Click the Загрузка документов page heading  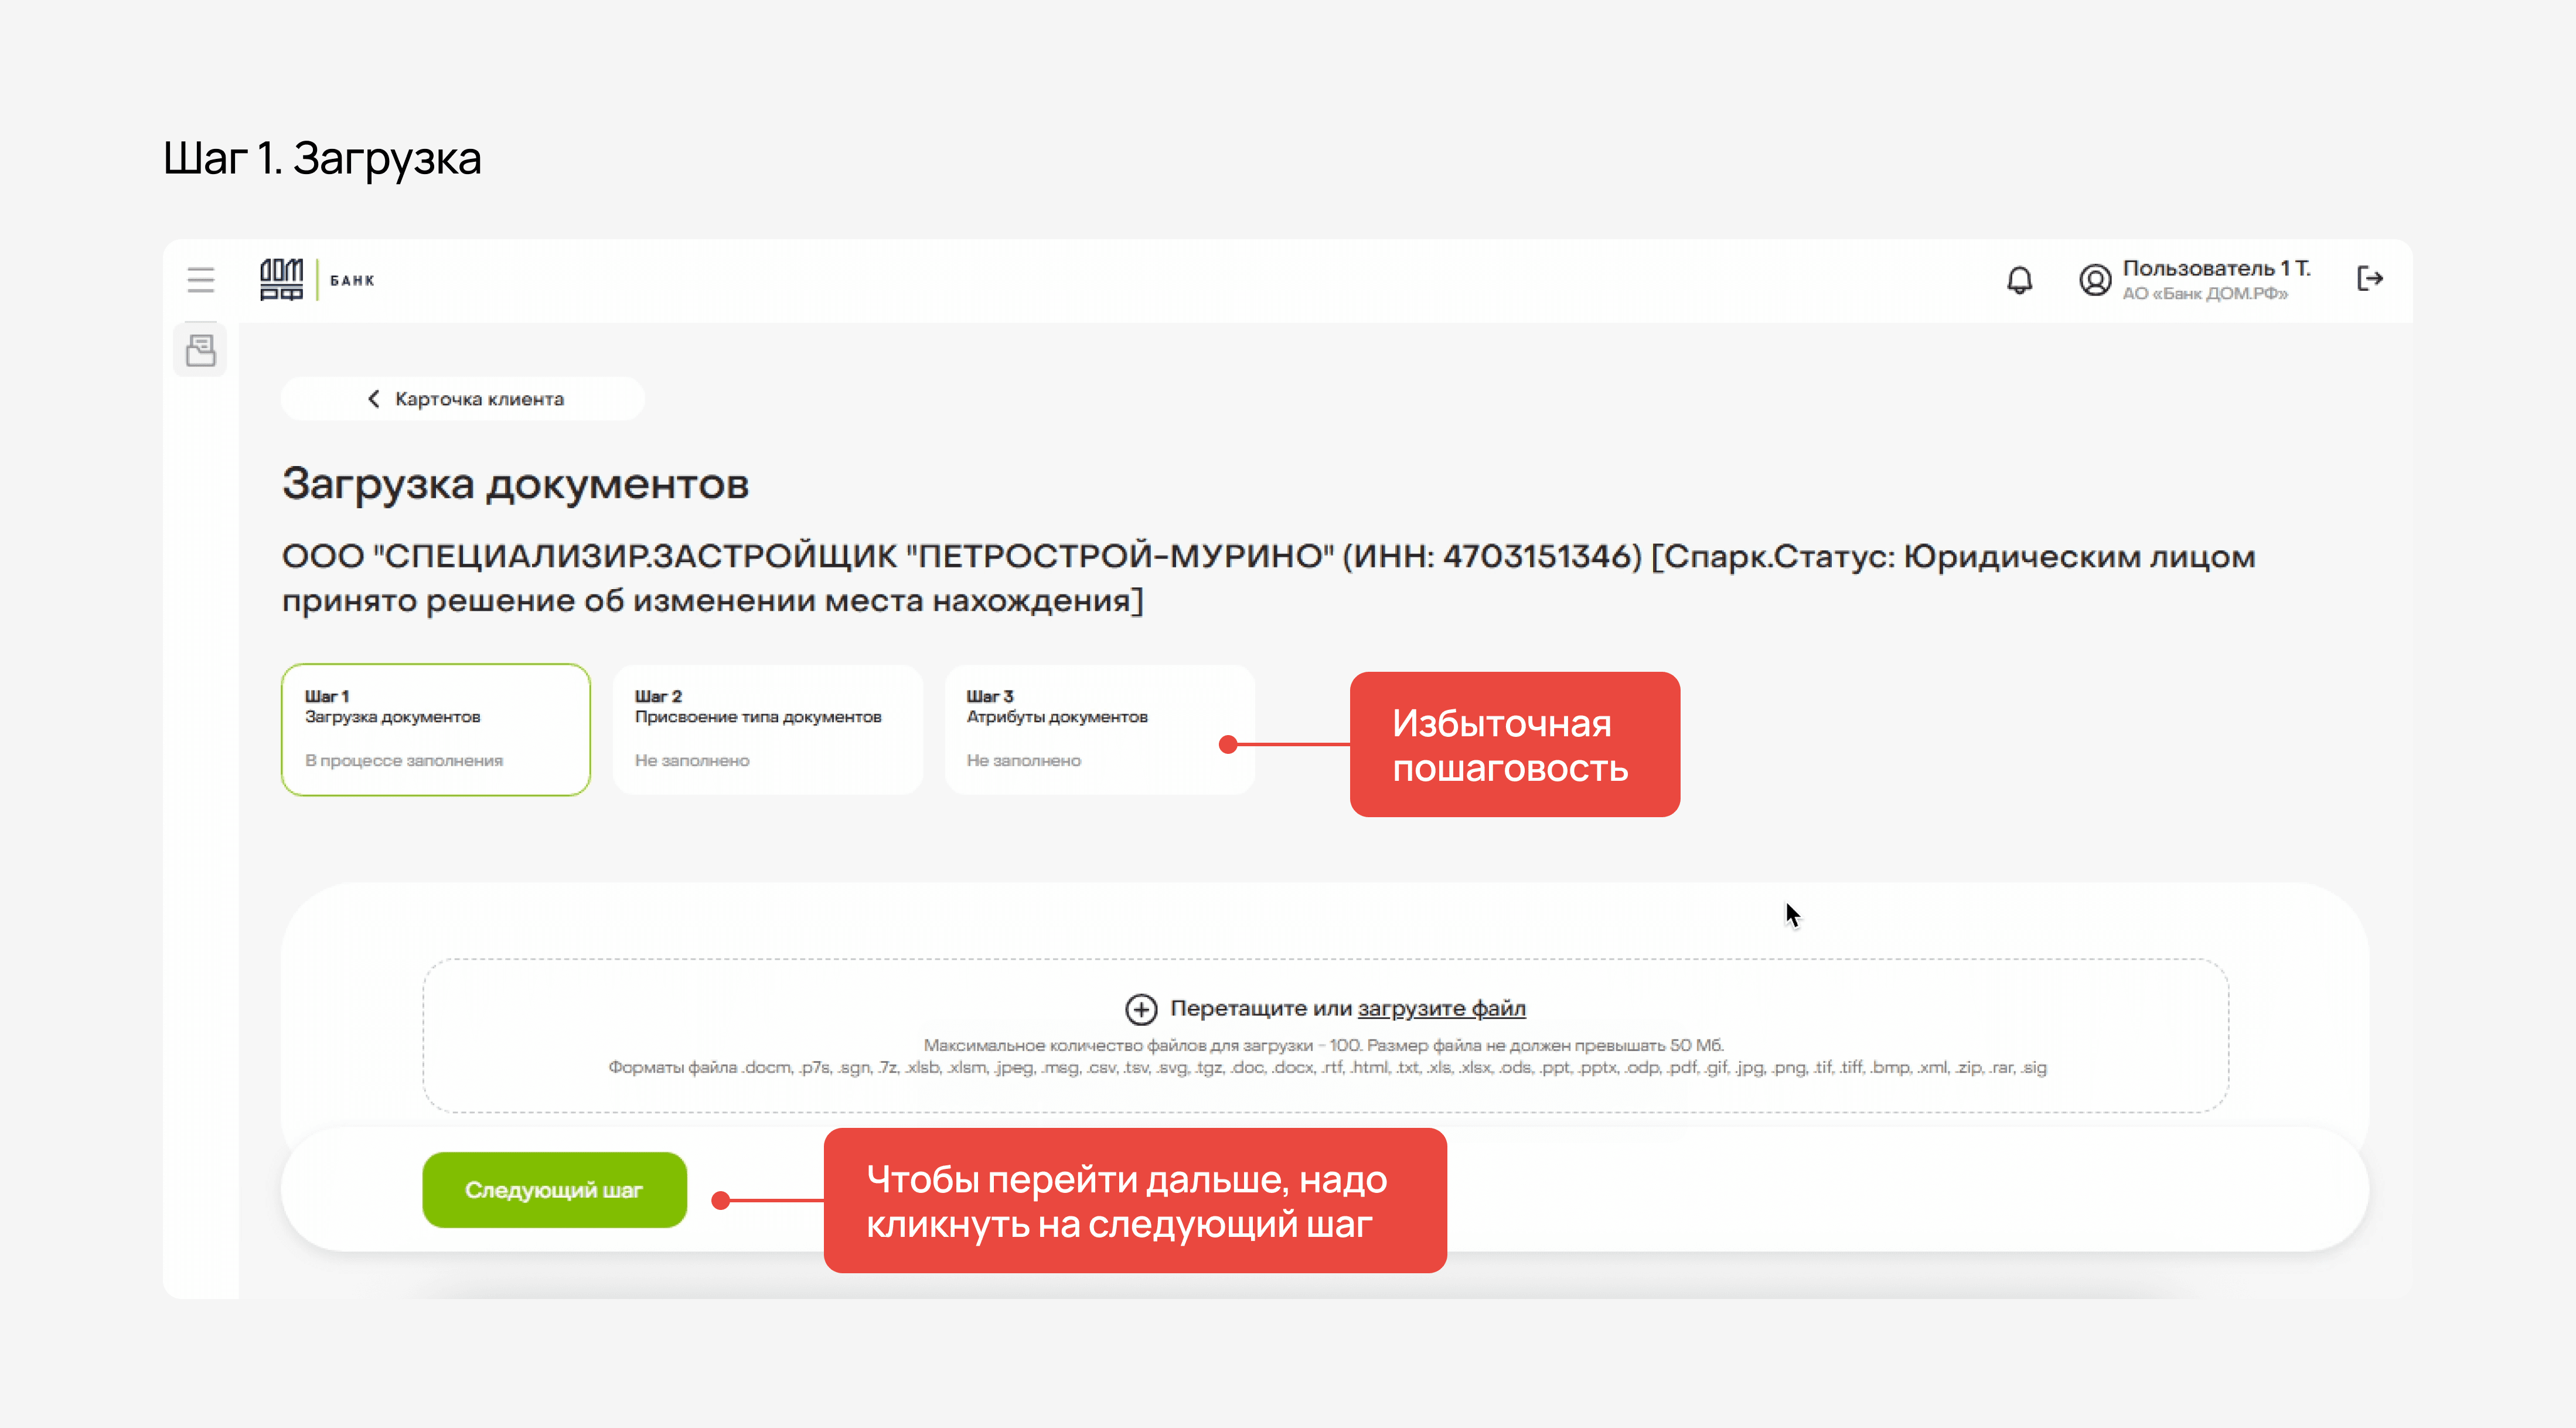pos(515,484)
